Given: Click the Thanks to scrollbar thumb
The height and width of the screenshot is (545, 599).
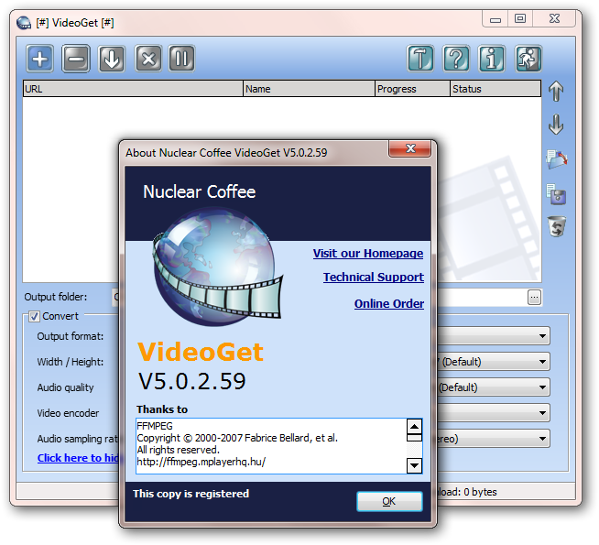Looking at the screenshot, I should coord(415,438).
